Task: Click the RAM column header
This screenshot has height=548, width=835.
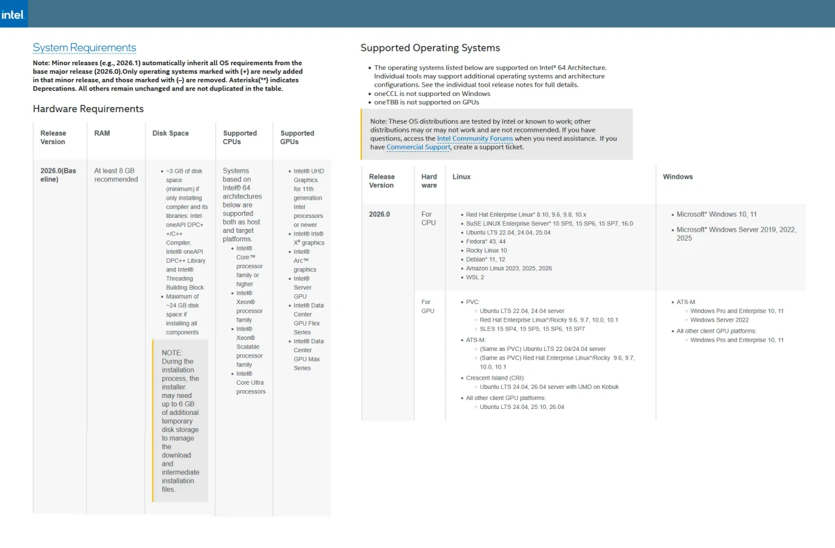Action: 102,133
